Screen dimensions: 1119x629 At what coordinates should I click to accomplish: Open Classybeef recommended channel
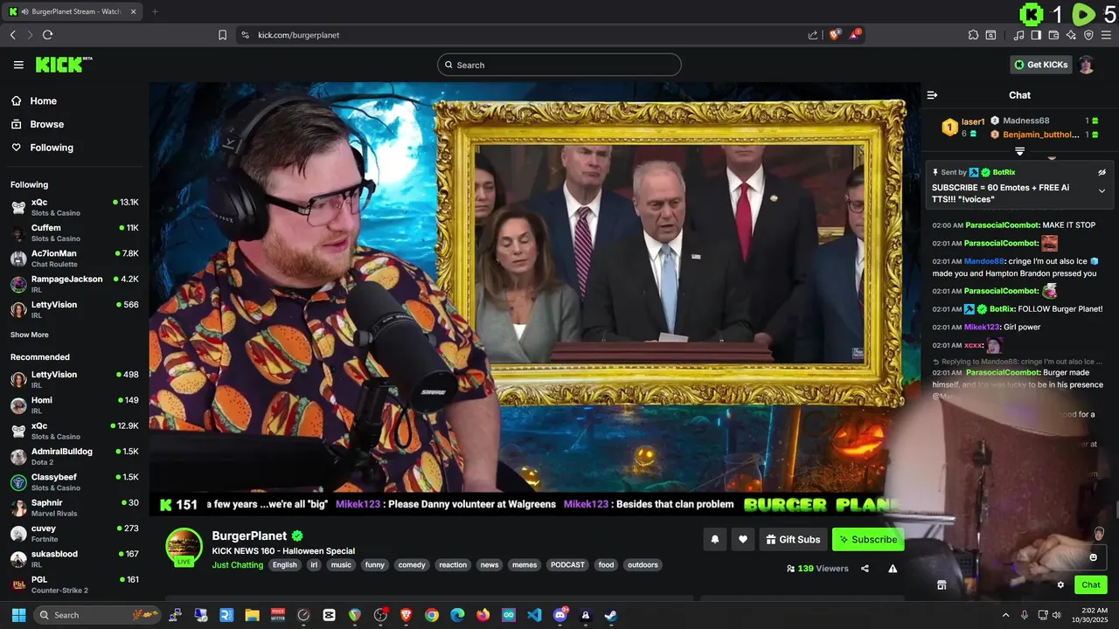[74, 482]
